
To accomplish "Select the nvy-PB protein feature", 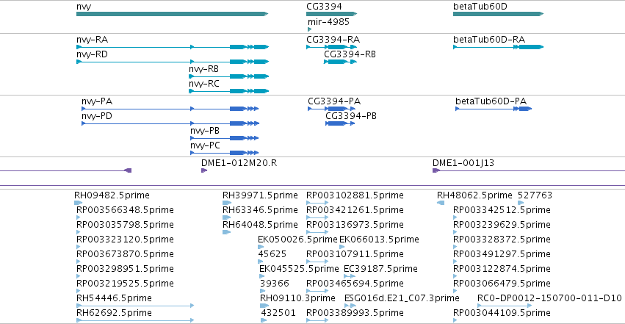I will click(225, 138).
